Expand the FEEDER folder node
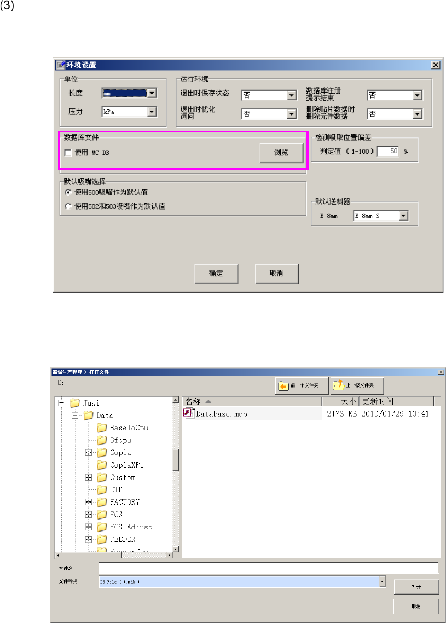 click(x=89, y=539)
